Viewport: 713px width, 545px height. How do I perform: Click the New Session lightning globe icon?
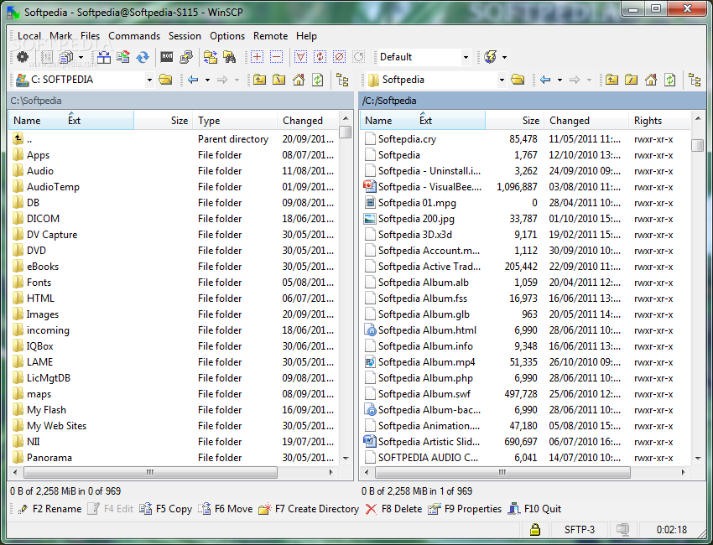[490, 57]
